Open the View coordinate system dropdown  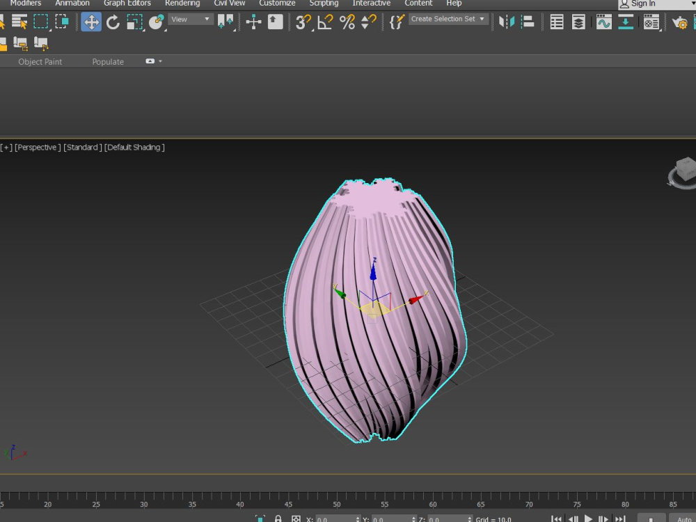[x=191, y=19]
